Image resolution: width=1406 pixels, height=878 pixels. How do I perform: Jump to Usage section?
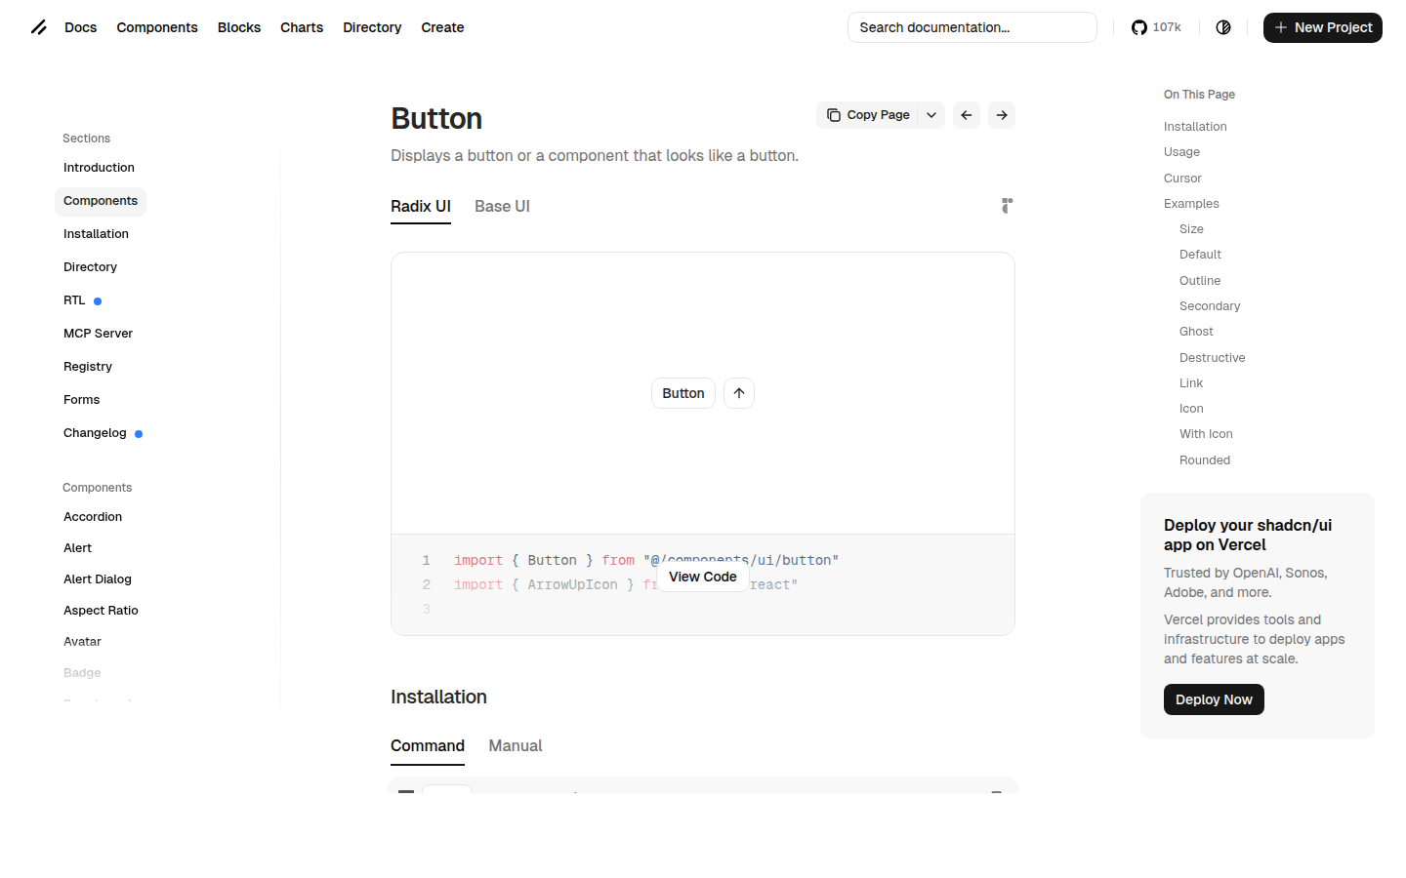click(1181, 152)
